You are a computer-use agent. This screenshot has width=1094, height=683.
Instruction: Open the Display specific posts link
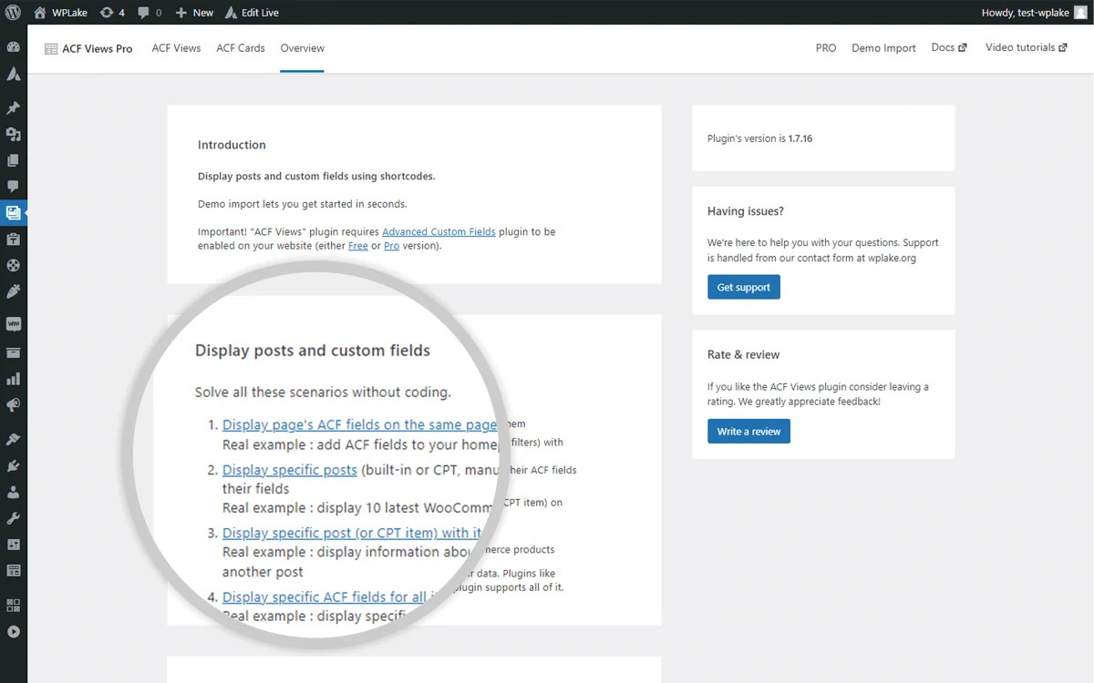click(290, 470)
